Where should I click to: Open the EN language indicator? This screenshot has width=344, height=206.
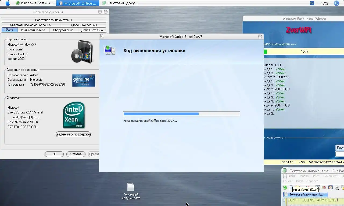[312, 3]
